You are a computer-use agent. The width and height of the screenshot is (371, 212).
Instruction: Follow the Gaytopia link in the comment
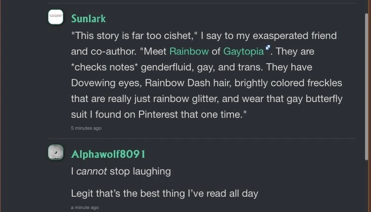tap(243, 51)
